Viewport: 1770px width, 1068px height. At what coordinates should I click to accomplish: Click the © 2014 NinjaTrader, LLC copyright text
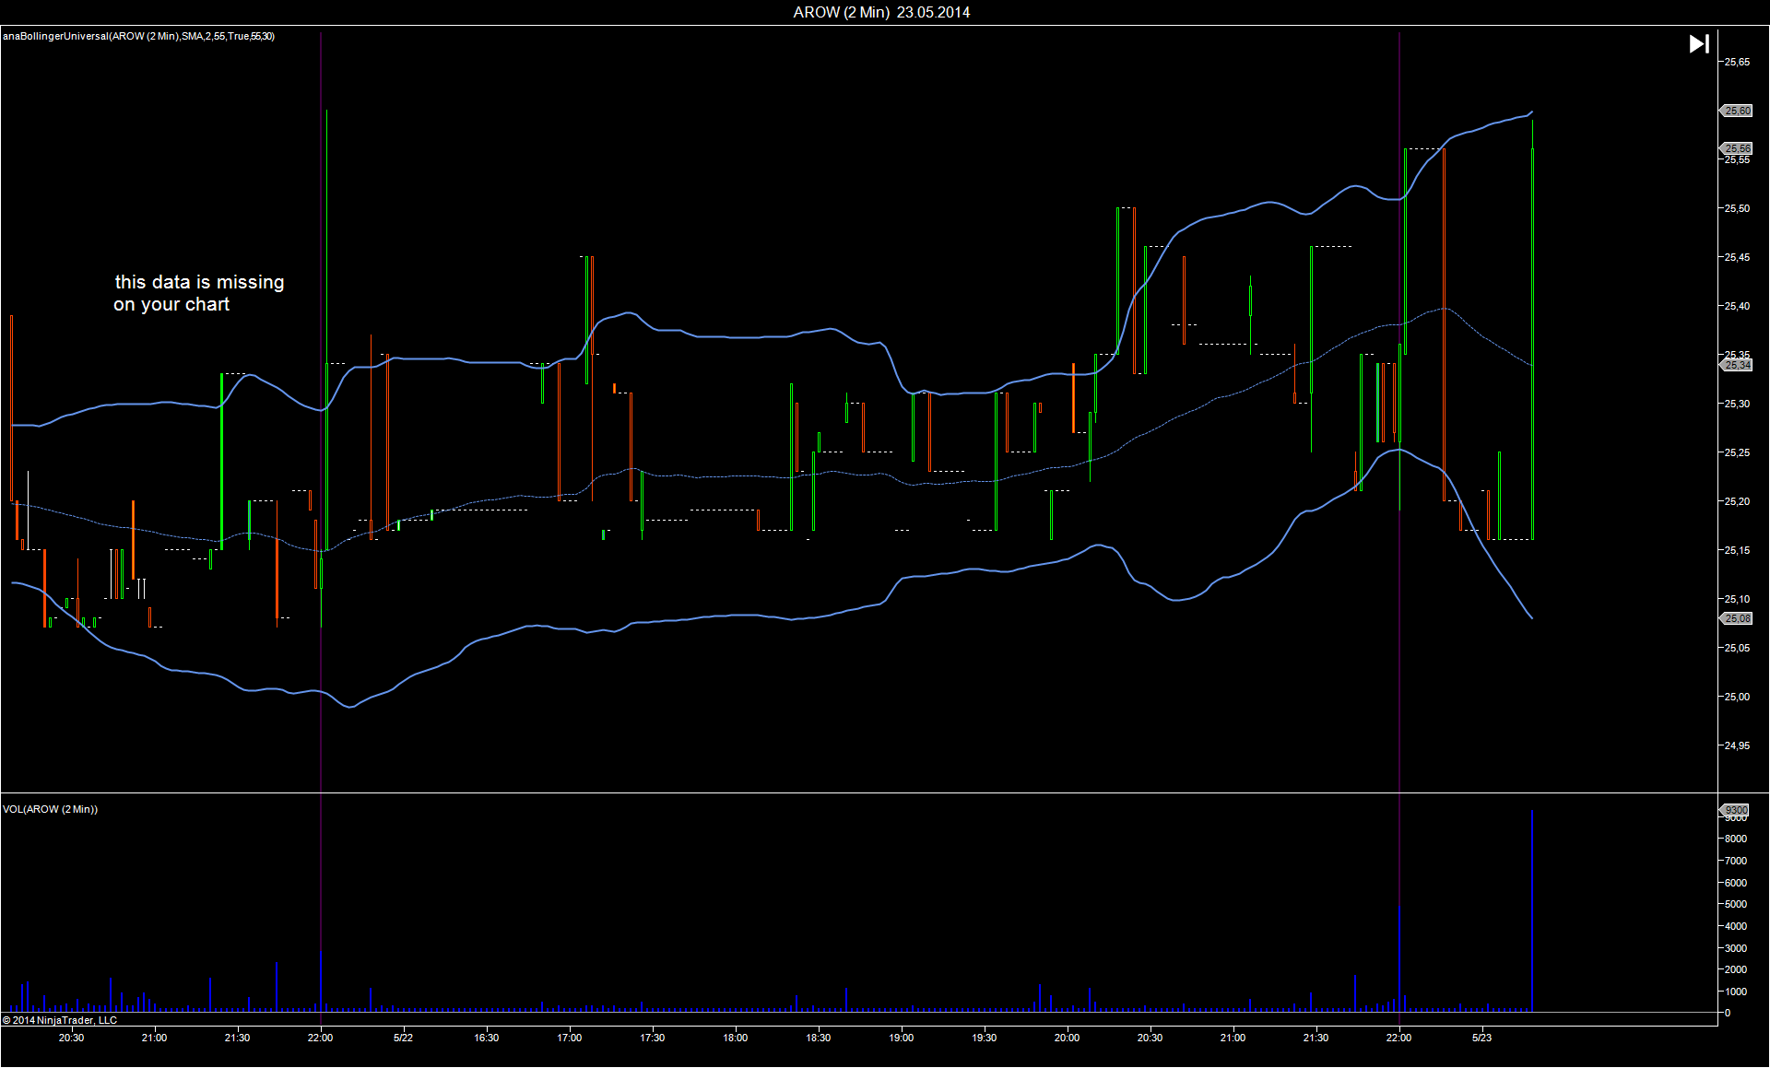point(60,1020)
